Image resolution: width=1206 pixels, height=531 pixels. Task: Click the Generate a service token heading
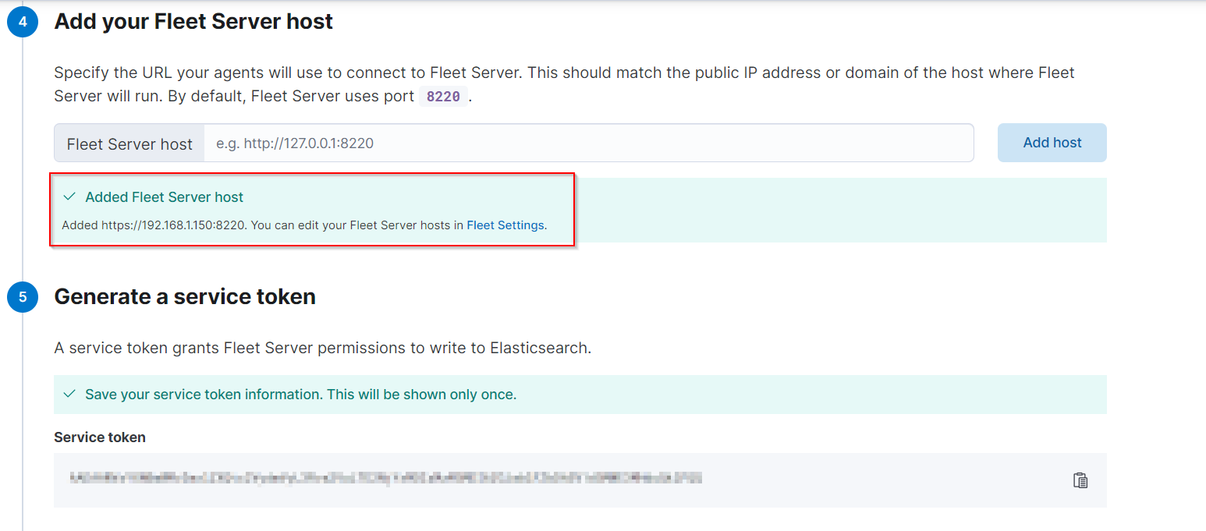coord(185,297)
